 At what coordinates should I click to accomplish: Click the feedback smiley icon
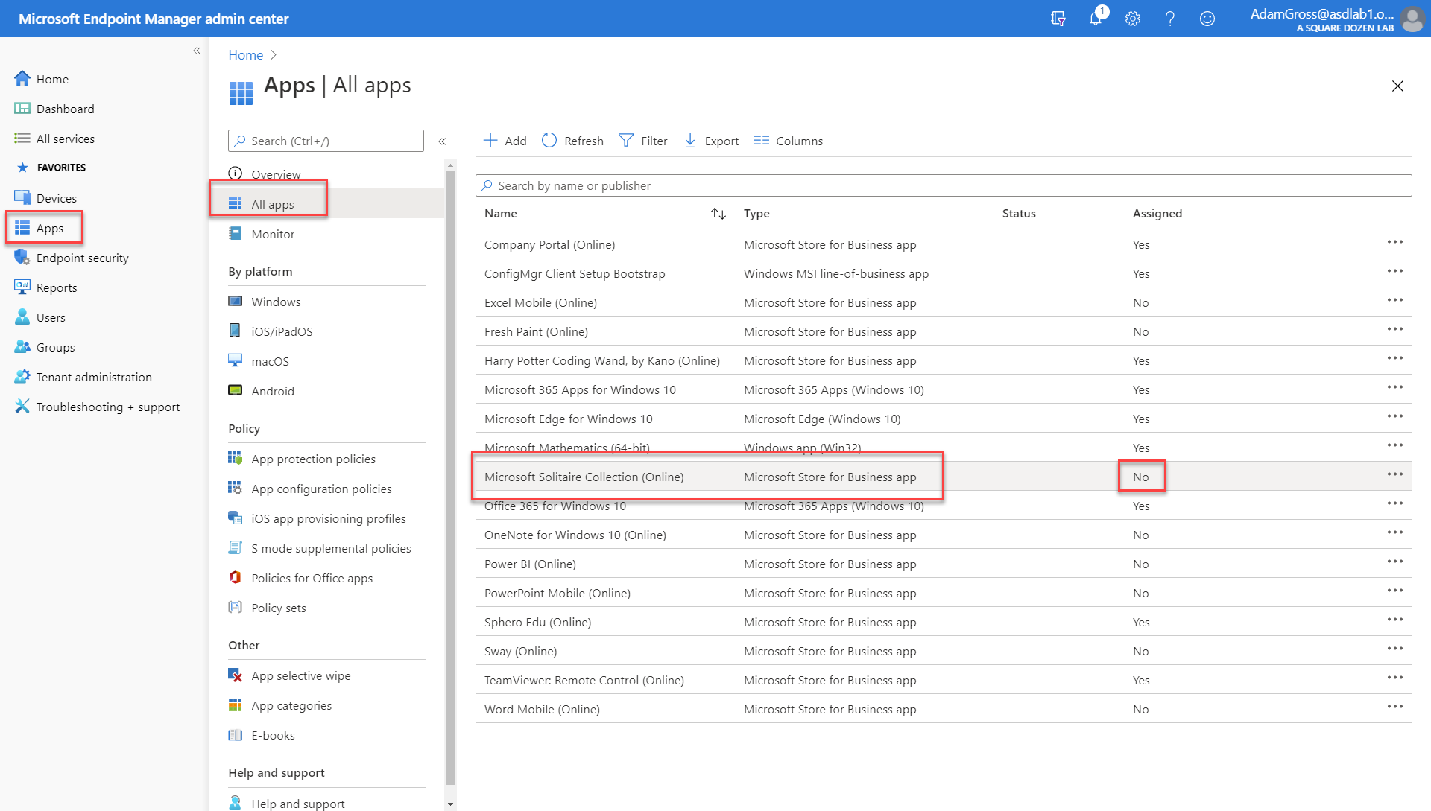1207,19
